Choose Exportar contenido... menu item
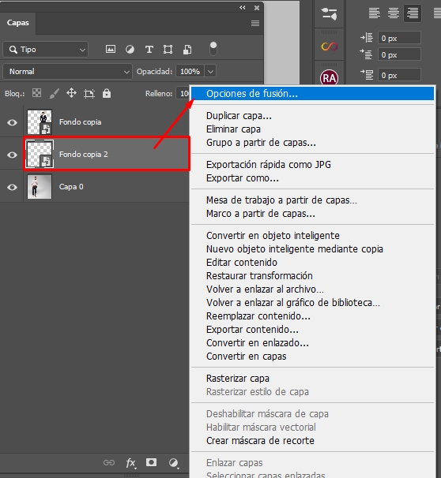 click(x=313, y=330)
